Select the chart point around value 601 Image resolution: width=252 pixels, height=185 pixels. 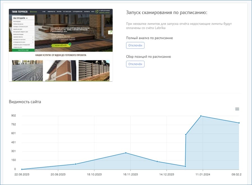point(186,134)
